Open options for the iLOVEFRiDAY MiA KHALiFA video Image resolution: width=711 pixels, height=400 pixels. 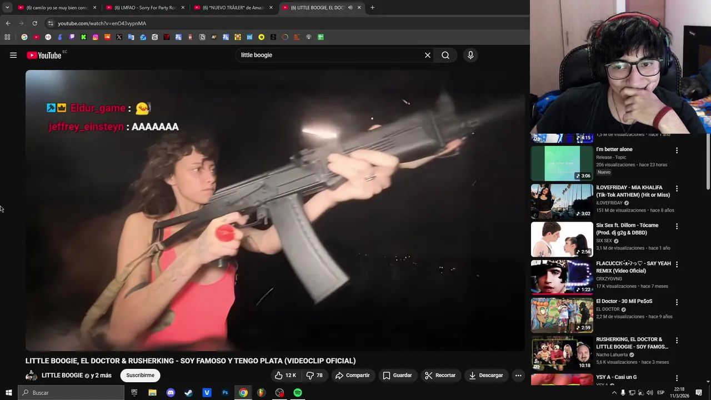[677, 189]
